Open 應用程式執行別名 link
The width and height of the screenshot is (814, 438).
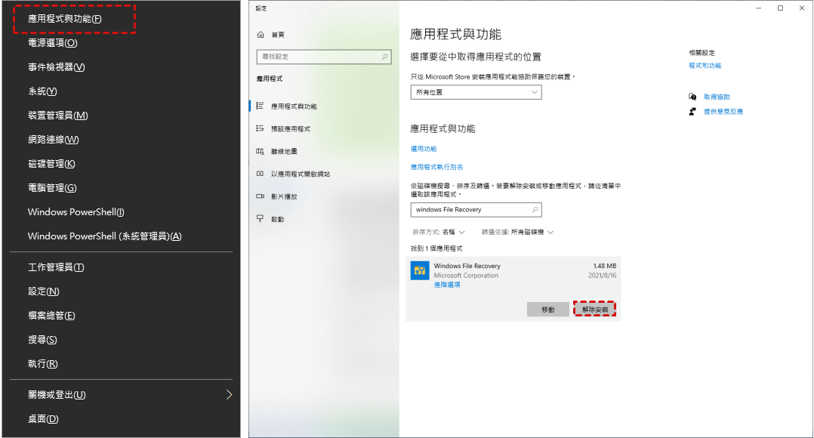pyautogui.click(x=436, y=167)
